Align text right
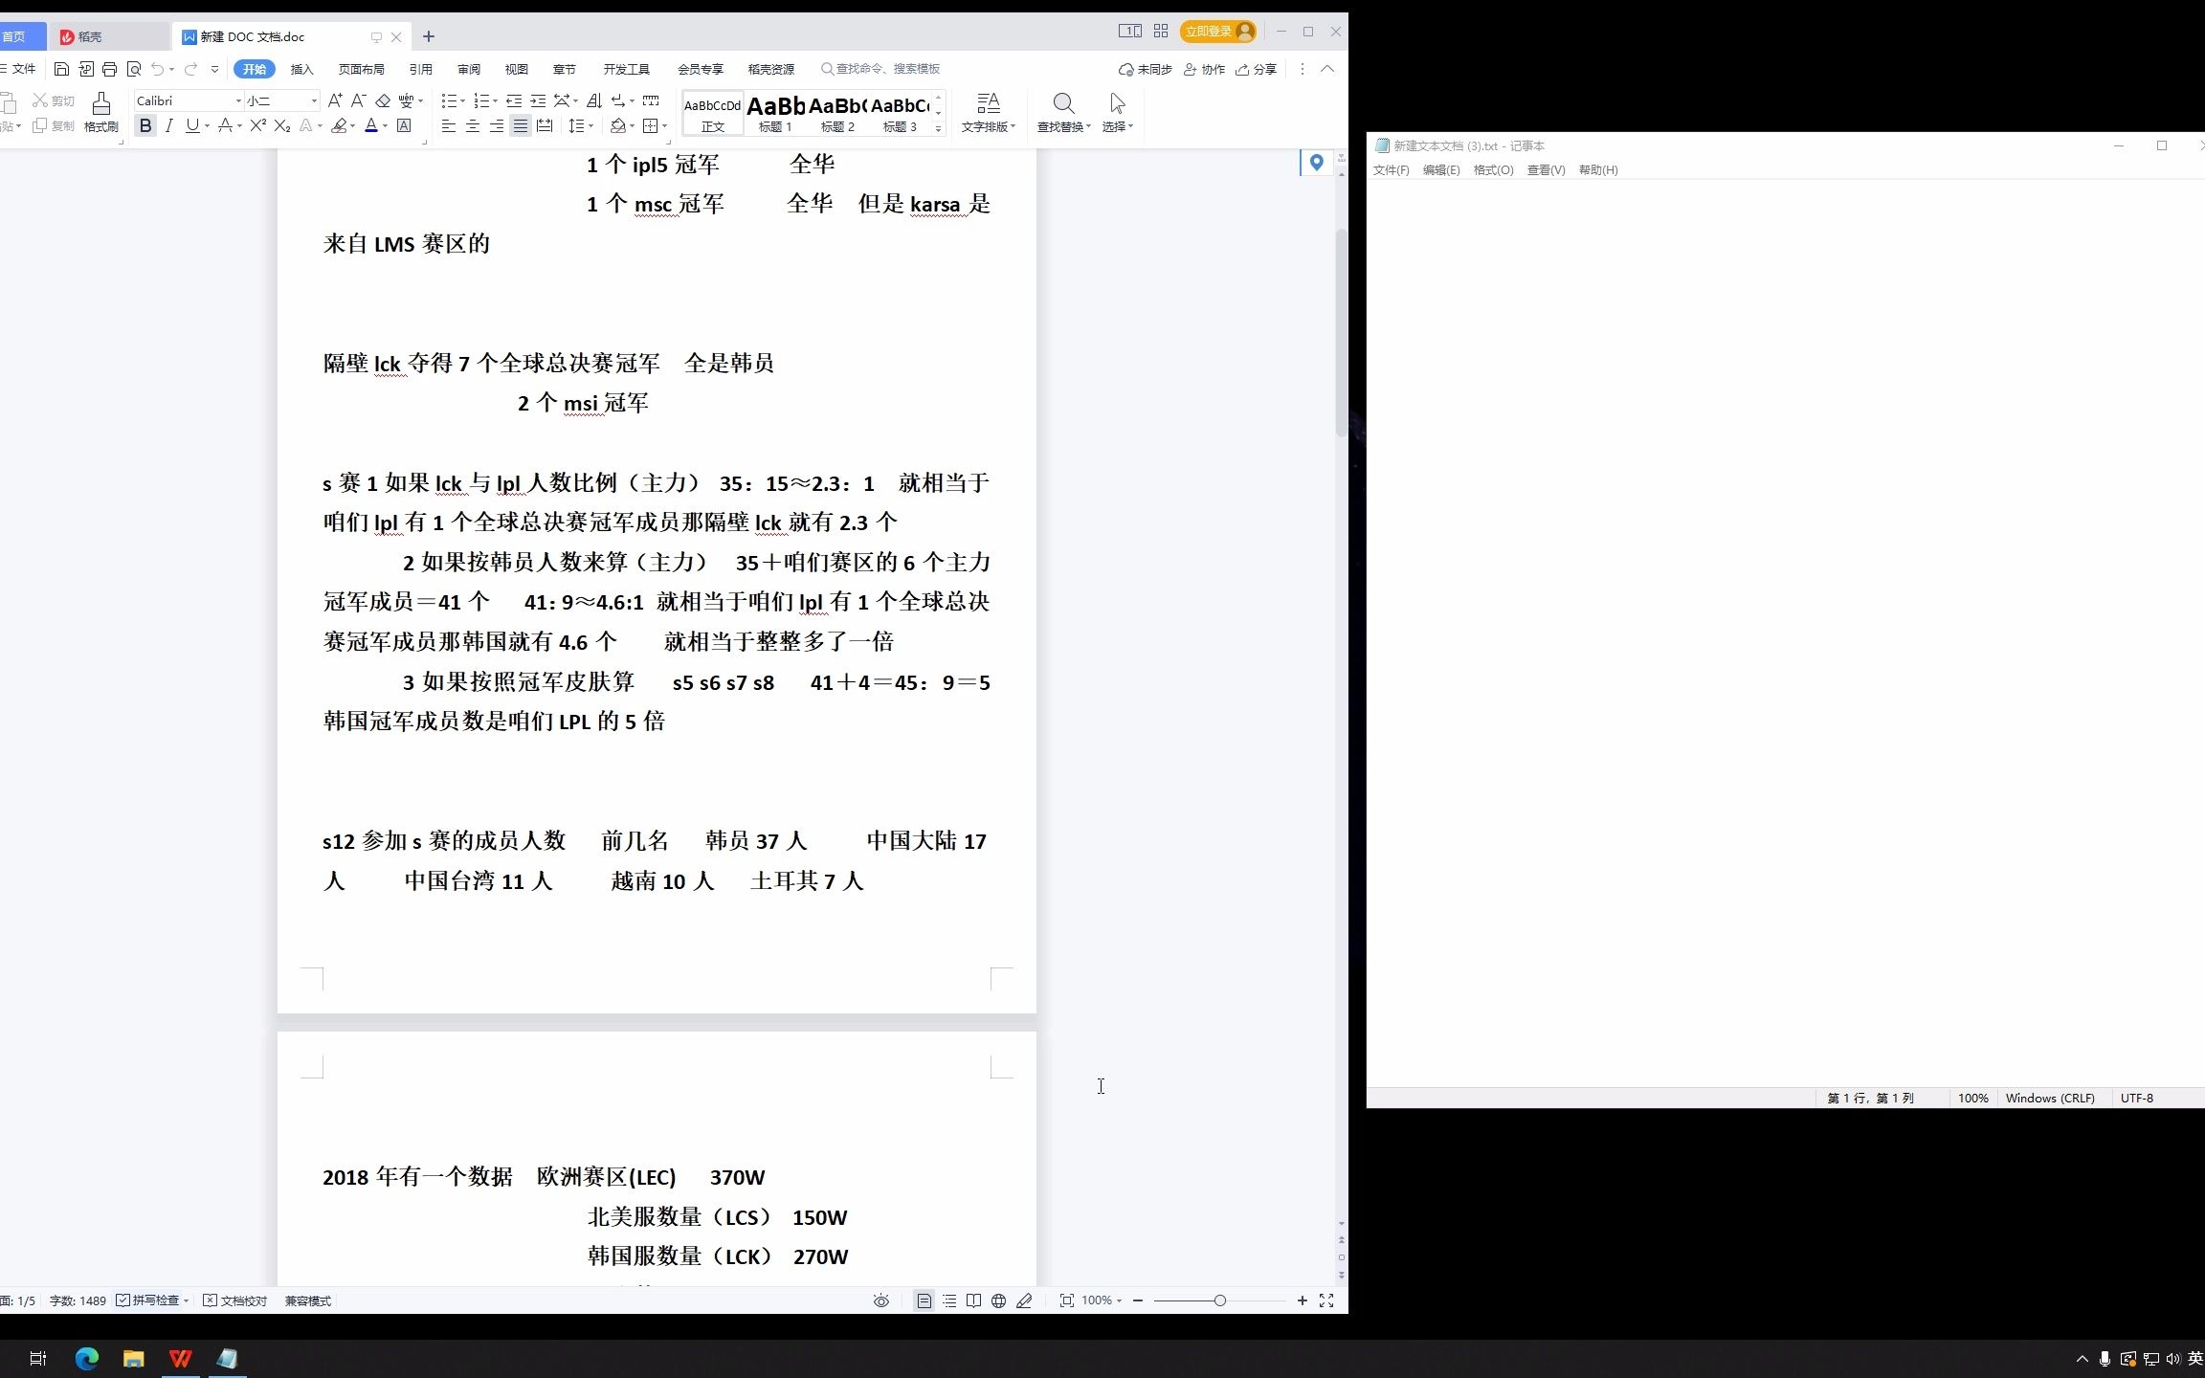The image size is (2205, 1378). 497,125
